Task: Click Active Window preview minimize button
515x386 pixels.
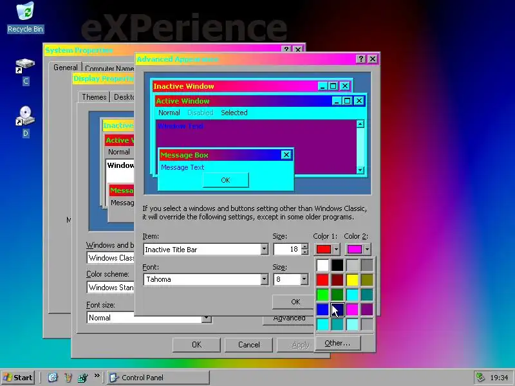Action: click(336, 101)
